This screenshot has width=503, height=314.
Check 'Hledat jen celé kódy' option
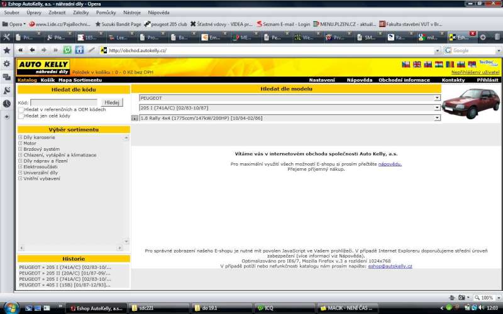tap(21, 116)
